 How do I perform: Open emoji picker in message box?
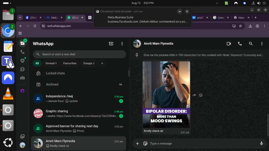(x=145, y=143)
